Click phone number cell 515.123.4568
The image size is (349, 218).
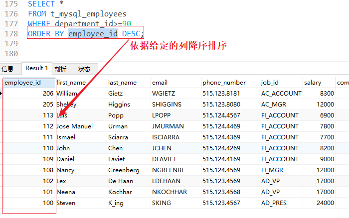click(230, 192)
